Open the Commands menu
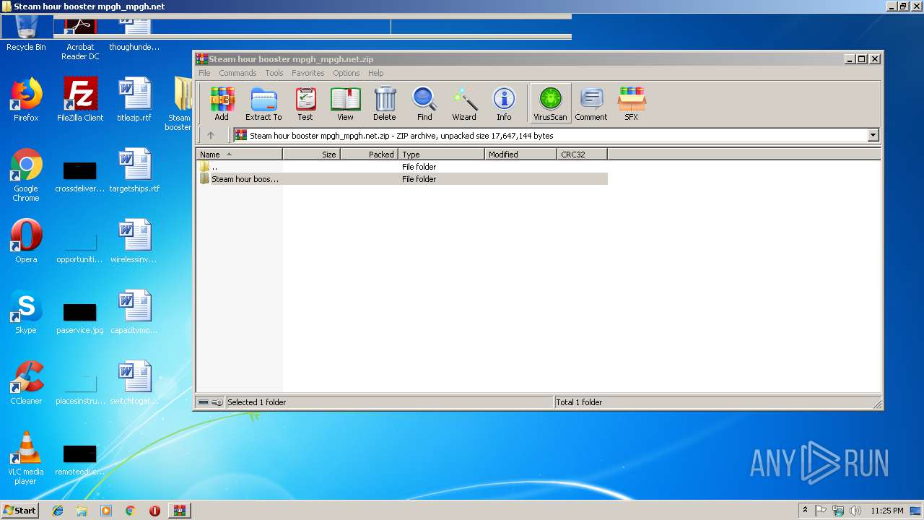 point(237,73)
